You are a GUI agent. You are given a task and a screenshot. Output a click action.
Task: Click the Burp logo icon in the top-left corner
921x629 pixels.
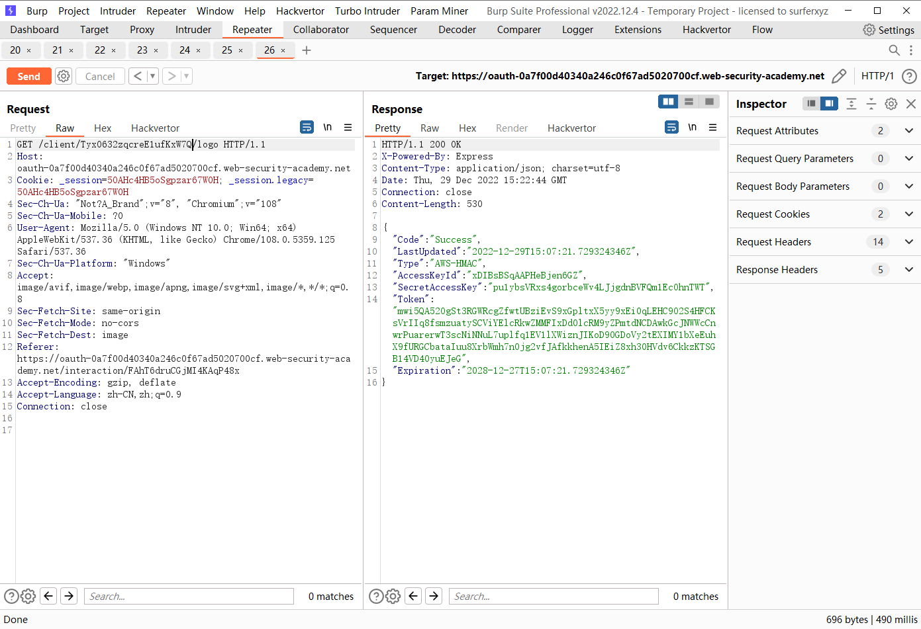10,11
